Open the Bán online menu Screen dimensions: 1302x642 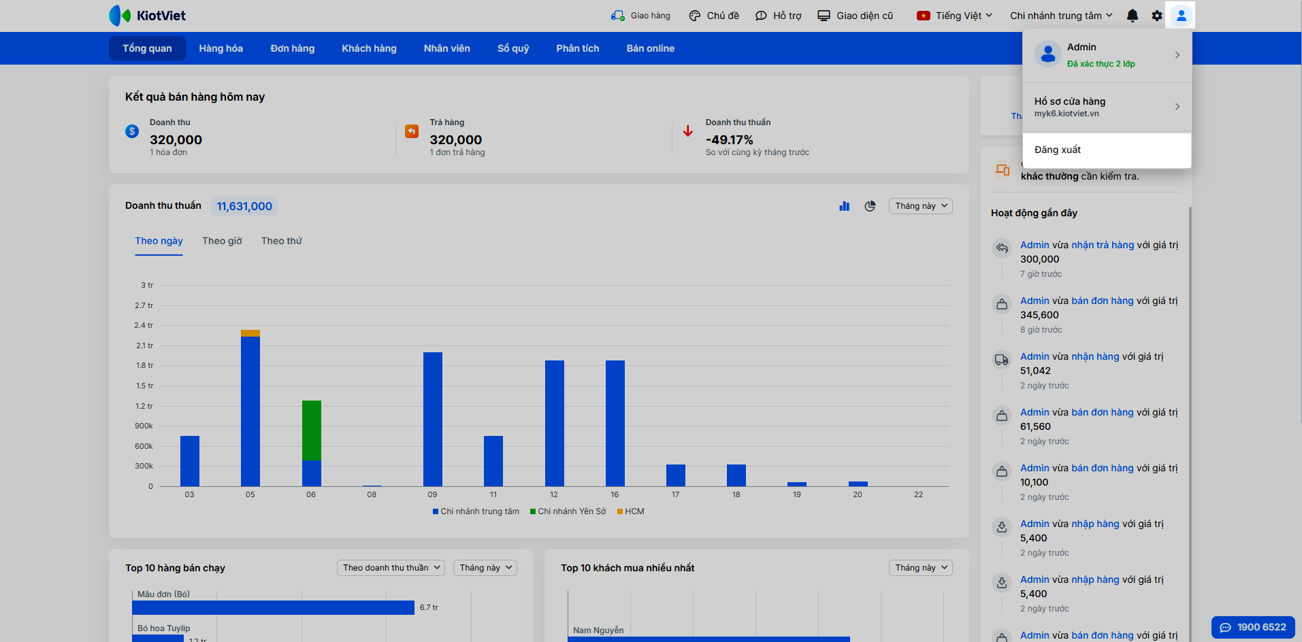651,48
